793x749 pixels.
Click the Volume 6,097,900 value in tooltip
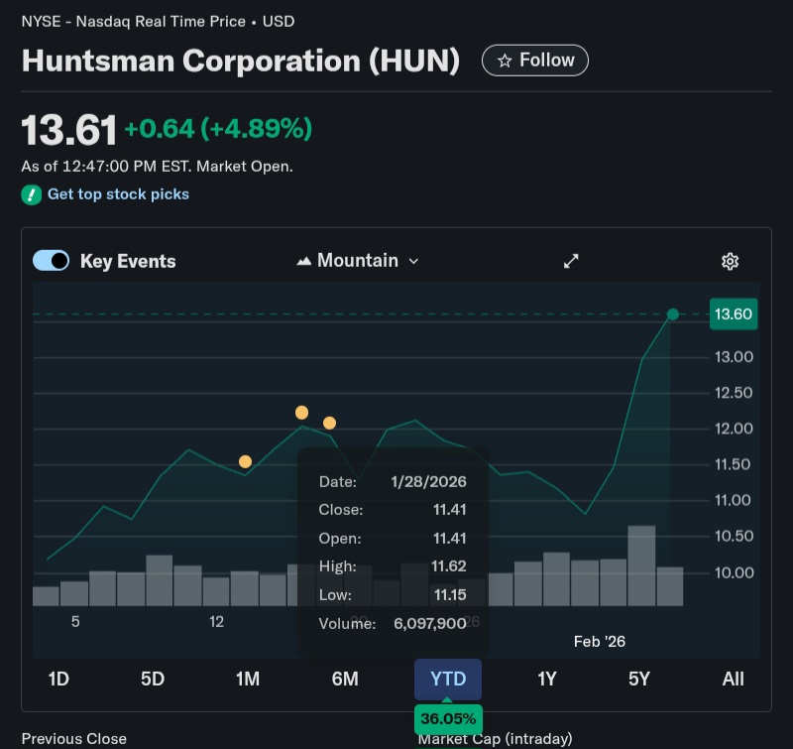[x=430, y=623]
